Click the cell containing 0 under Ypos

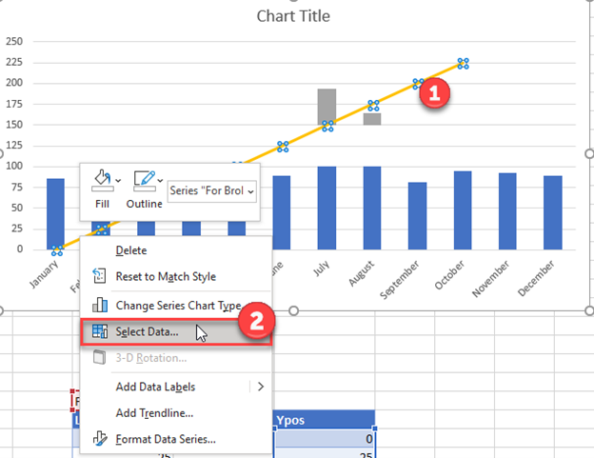coord(325,439)
